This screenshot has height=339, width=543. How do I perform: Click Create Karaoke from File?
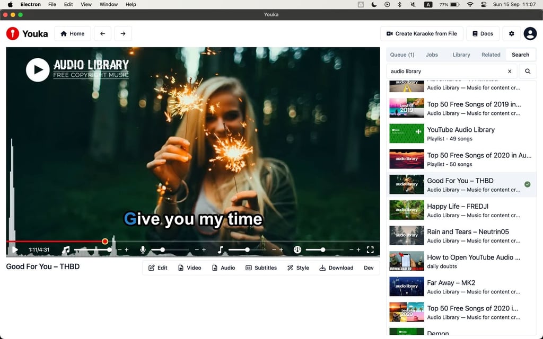coord(422,33)
